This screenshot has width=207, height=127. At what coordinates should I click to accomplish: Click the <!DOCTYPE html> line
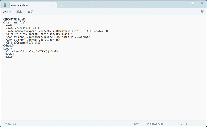pyautogui.click(x=14, y=20)
